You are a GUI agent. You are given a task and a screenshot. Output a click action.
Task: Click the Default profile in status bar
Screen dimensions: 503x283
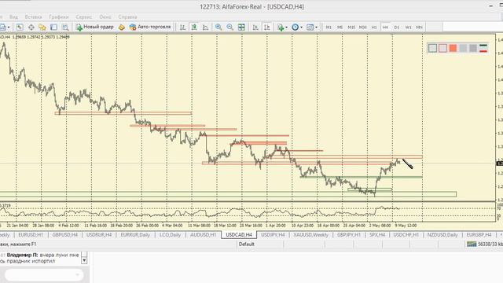246,244
